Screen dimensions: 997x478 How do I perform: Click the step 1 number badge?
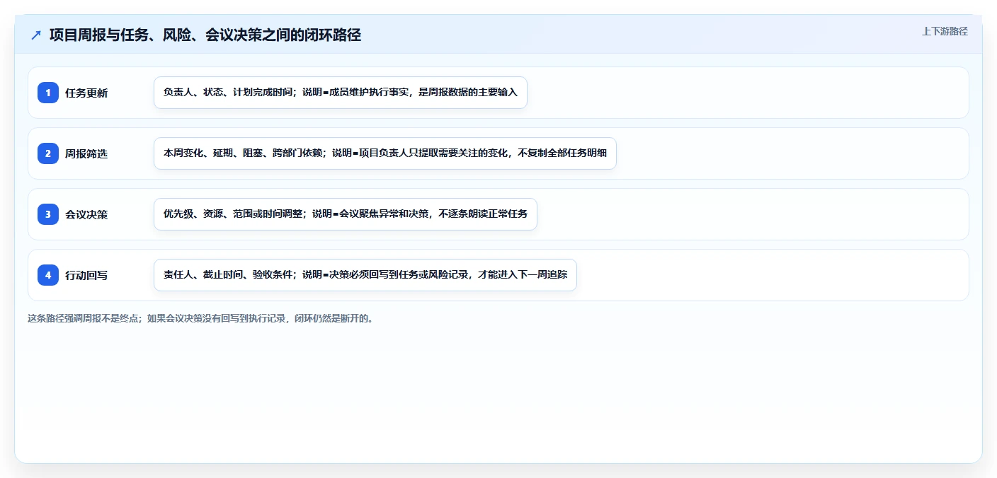pyautogui.click(x=48, y=93)
